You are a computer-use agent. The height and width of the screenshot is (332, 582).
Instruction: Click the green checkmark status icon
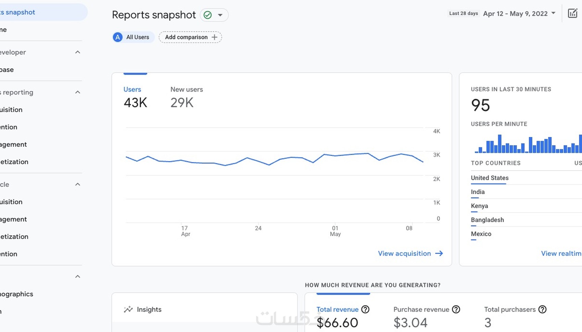[x=207, y=15]
